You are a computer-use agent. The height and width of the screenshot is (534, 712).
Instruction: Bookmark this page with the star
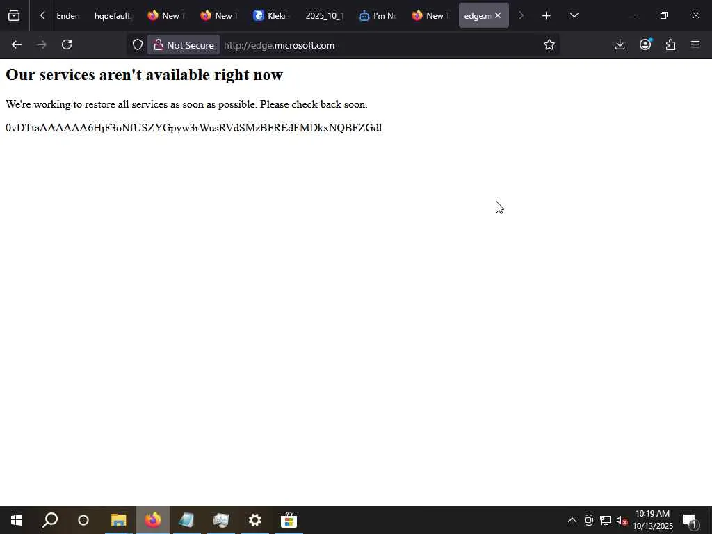(549, 45)
